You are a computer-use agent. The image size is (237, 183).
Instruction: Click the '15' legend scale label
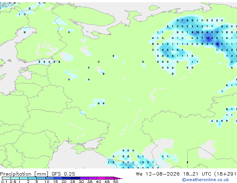55,182
